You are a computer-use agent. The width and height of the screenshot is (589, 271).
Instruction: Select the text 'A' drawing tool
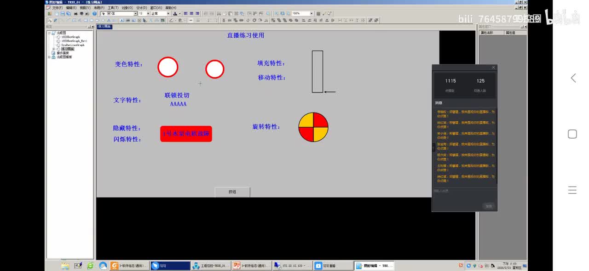[x=109, y=20]
